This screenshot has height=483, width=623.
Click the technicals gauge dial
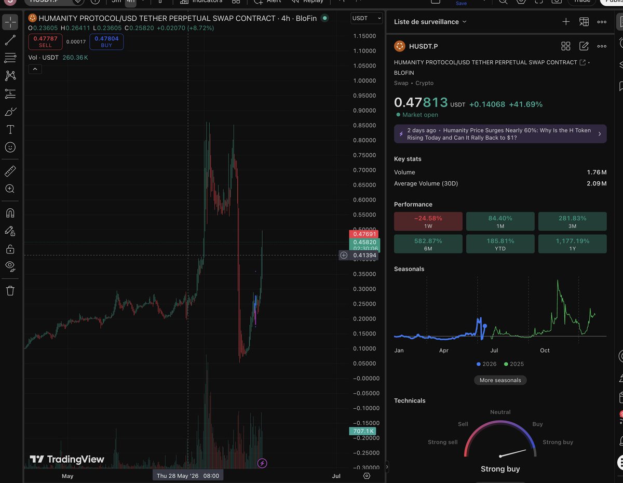pyautogui.click(x=500, y=439)
